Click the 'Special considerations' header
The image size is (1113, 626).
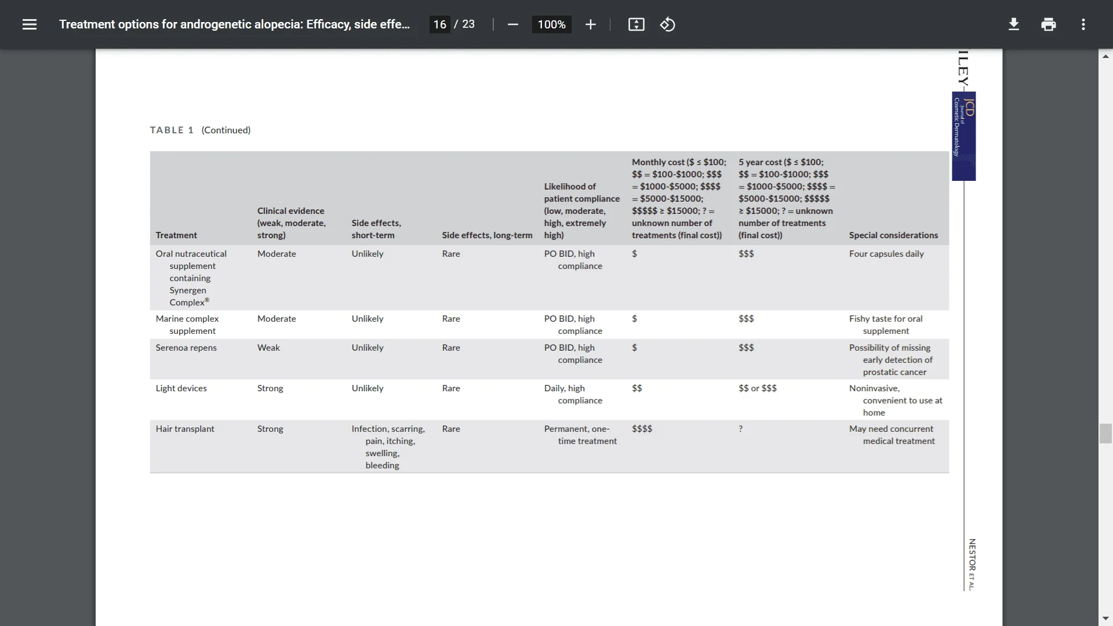pos(893,235)
